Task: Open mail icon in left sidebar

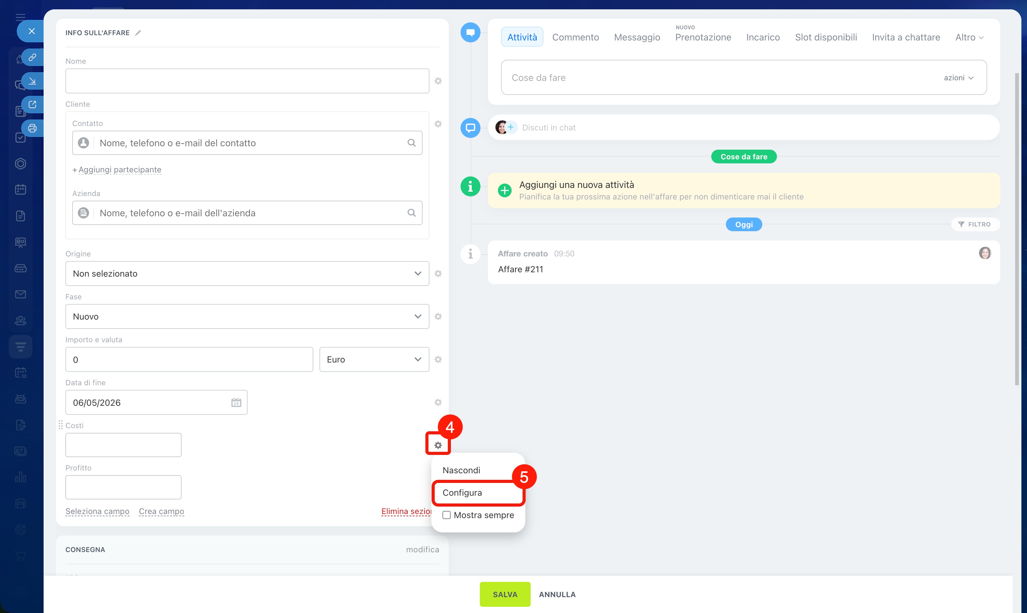Action: pos(20,294)
